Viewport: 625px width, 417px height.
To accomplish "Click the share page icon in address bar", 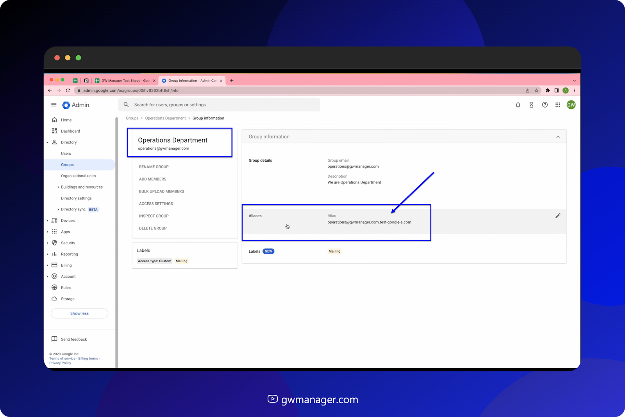I will (527, 90).
